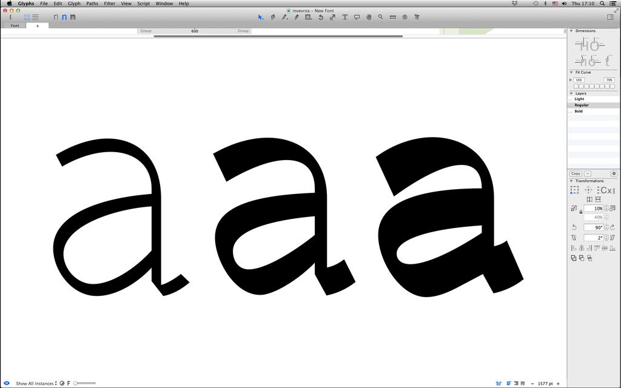Click the scale percentage field showing 10%
621x388 pixels.
594,209
